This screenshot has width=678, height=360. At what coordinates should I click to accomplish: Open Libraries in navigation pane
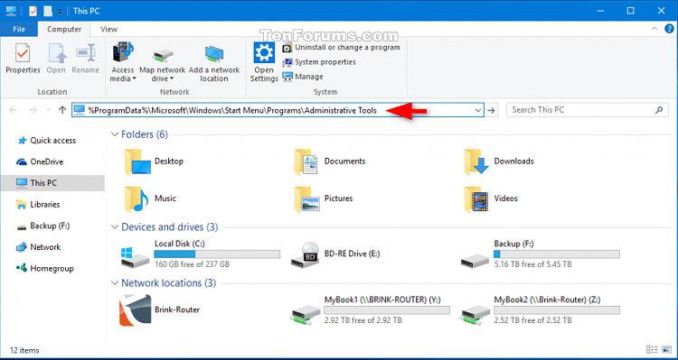[44, 205]
